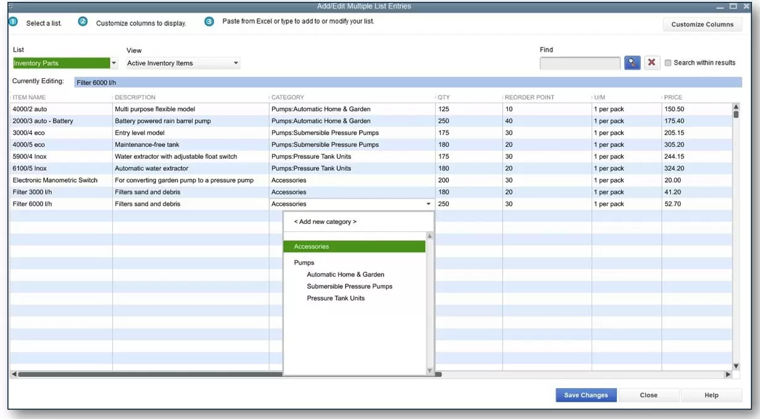The width and height of the screenshot is (760, 419).
Task: Select Pressure Tank Units category
Action: point(336,298)
